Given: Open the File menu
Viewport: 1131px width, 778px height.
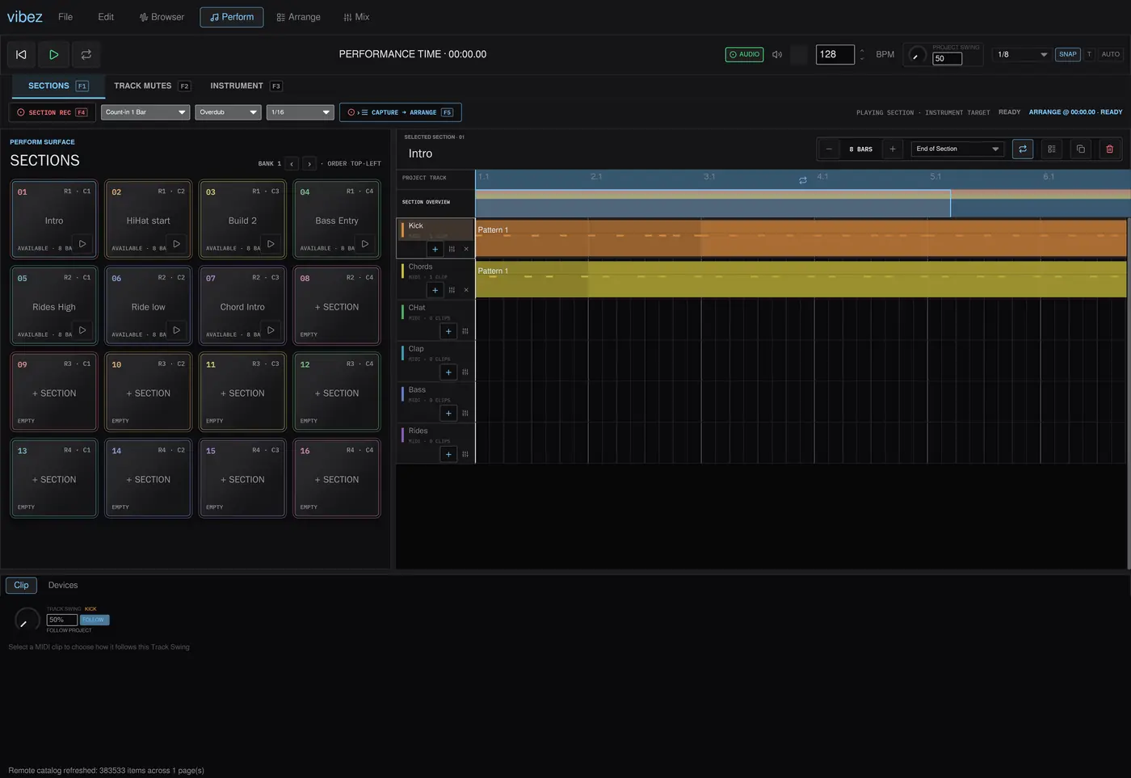Looking at the screenshot, I should coord(65,17).
